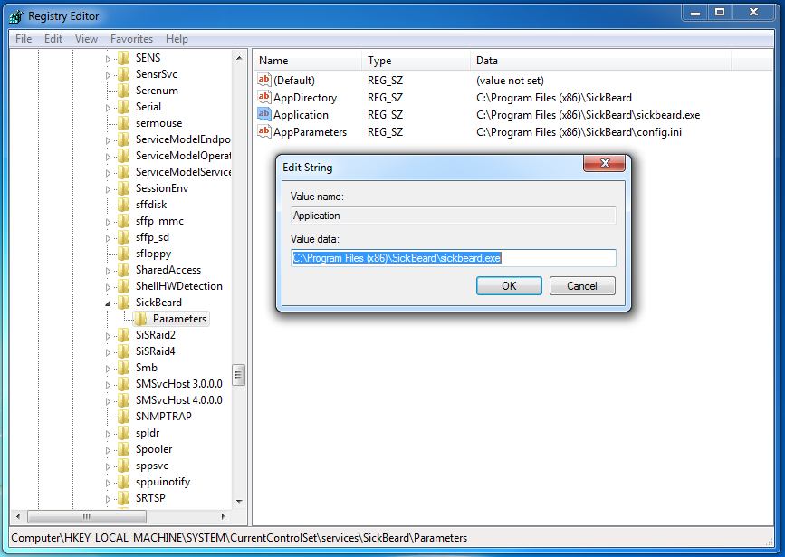Click the config.ini data cell for AppParameters
The height and width of the screenshot is (557, 785).
pos(579,132)
